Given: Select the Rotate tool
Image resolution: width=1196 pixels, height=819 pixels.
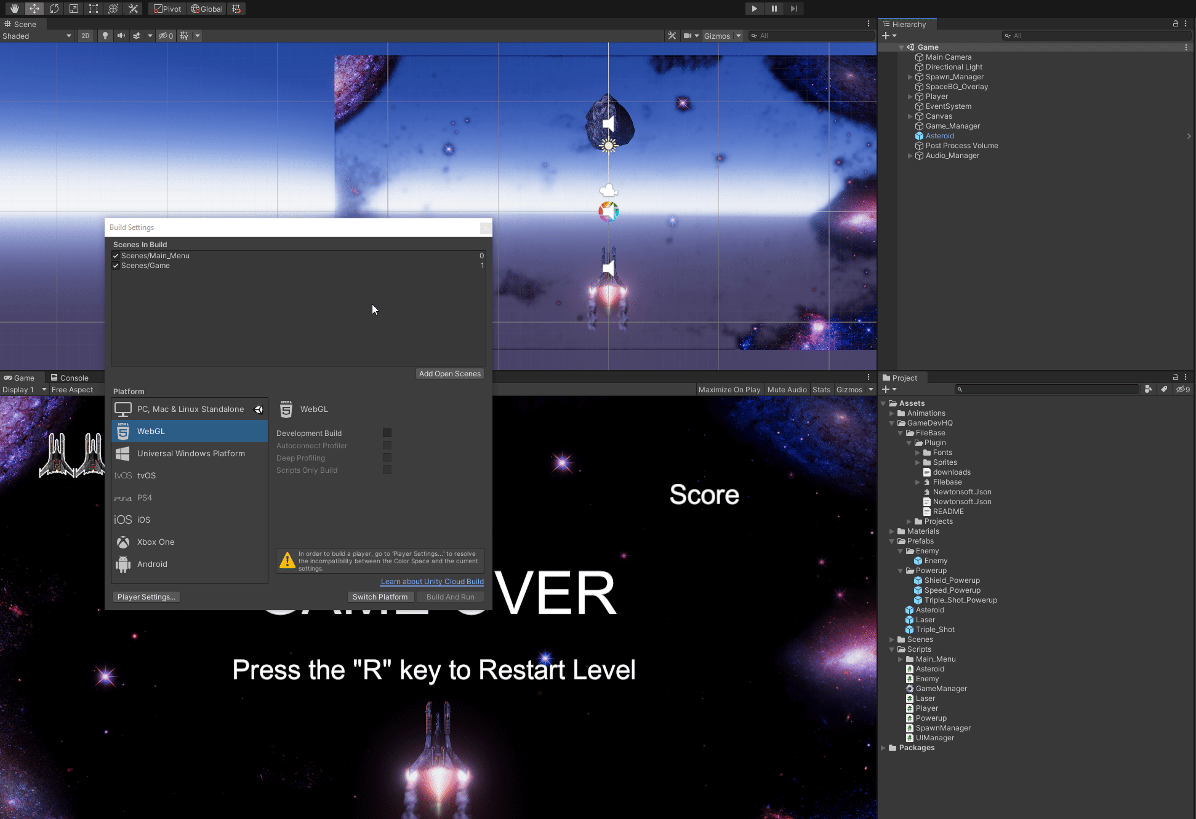Looking at the screenshot, I should point(54,9).
